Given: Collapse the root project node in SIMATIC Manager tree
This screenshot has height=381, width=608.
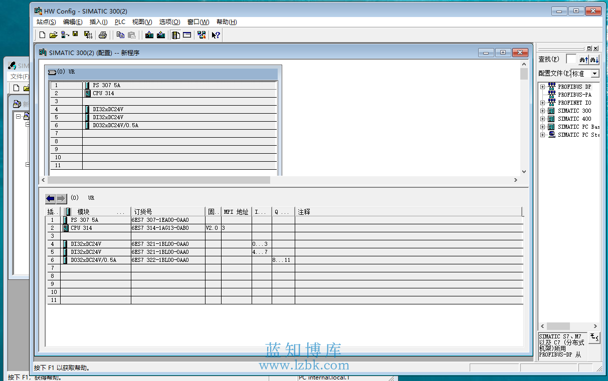Looking at the screenshot, I should click(x=19, y=116).
